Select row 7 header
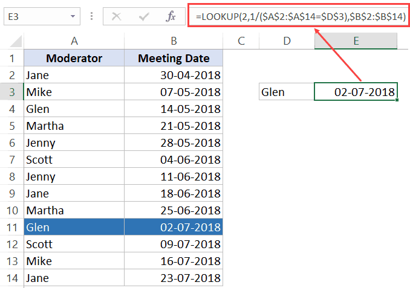This screenshot has height=288, width=410. coord(11,159)
